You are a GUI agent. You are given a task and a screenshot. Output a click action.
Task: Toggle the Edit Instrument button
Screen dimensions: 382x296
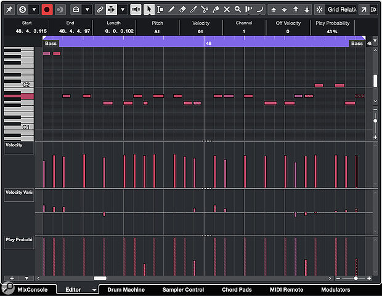pyautogui.click(x=76, y=10)
